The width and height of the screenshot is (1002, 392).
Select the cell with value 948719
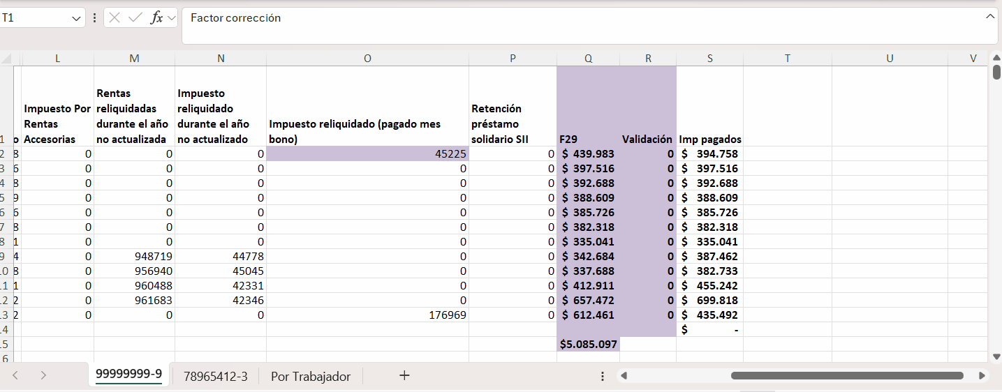[x=134, y=256]
